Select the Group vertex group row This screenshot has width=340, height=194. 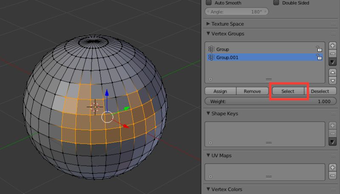(265, 49)
